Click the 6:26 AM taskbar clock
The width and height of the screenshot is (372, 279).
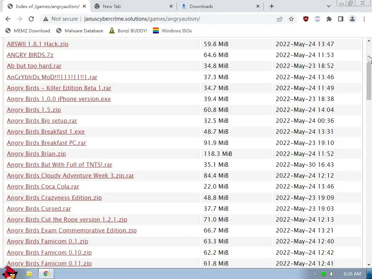click(352, 274)
